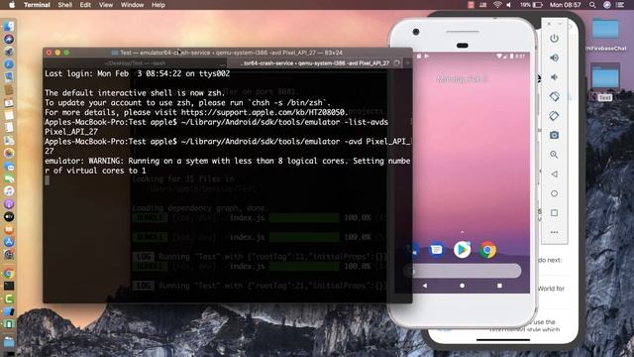Click the battery status icon
634x357 pixels.
coord(537,5)
